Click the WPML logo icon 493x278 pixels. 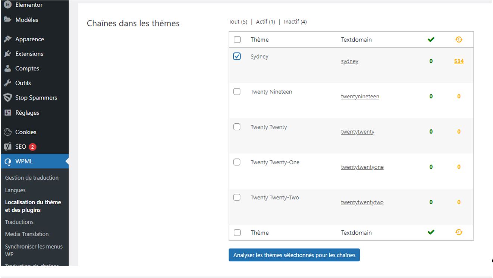7,162
